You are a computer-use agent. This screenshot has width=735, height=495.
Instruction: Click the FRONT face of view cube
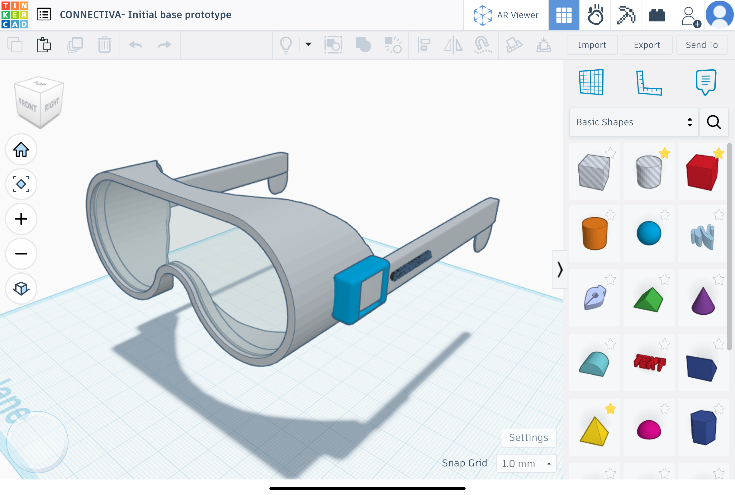(x=28, y=105)
